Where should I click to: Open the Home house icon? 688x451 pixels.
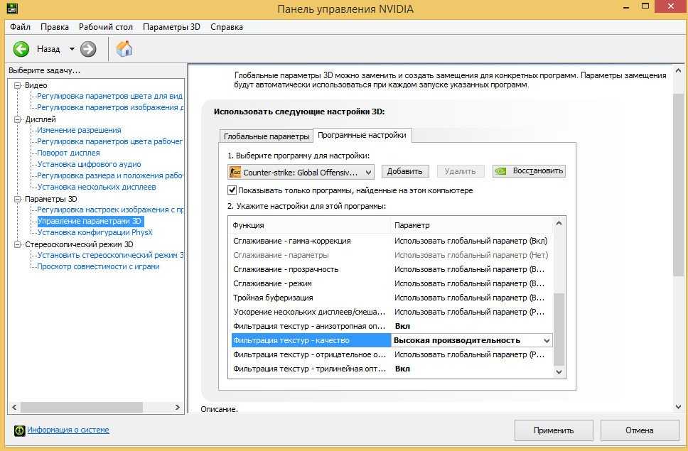point(124,49)
